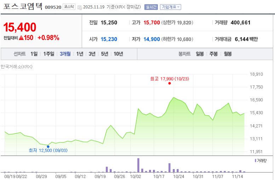Image resolution: width=275 pixels, height=180 pixels.
Task: Click the red 최고 17,990 marker dot
Action: click(x=170, y=83)
